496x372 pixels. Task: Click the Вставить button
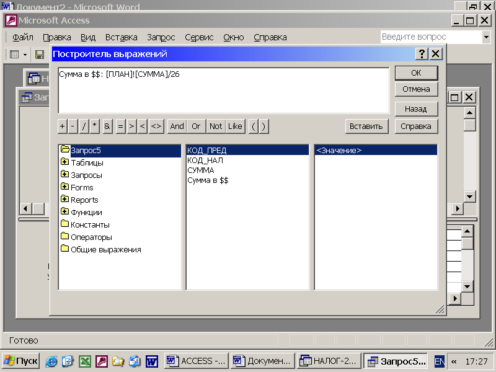366,126
